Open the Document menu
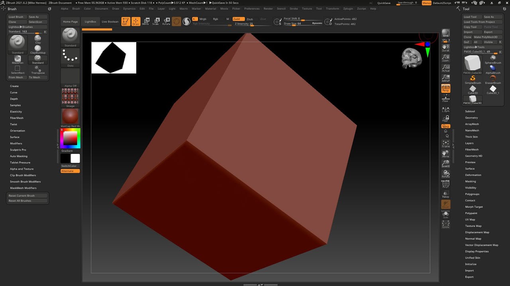The width and height of the screenshot is (510, 286). pyautogui.click(x=101, y=8)
